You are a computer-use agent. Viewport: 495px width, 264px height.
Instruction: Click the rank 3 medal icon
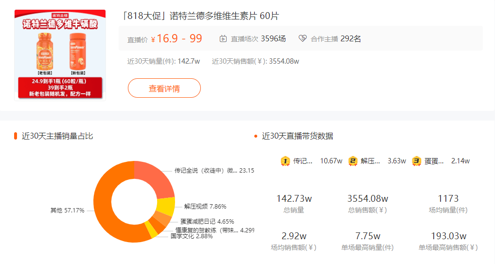click(x=417, y=161)
